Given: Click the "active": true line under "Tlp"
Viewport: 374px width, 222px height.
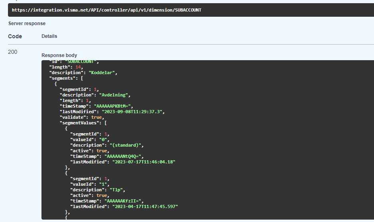Looking at the screenshot, I should point(90,195).
